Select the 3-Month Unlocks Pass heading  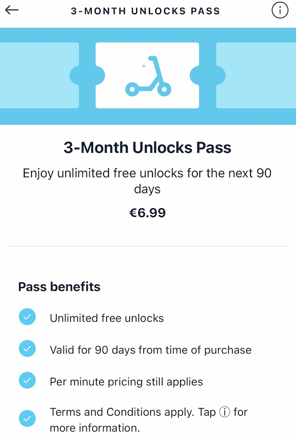pos(148,148)
